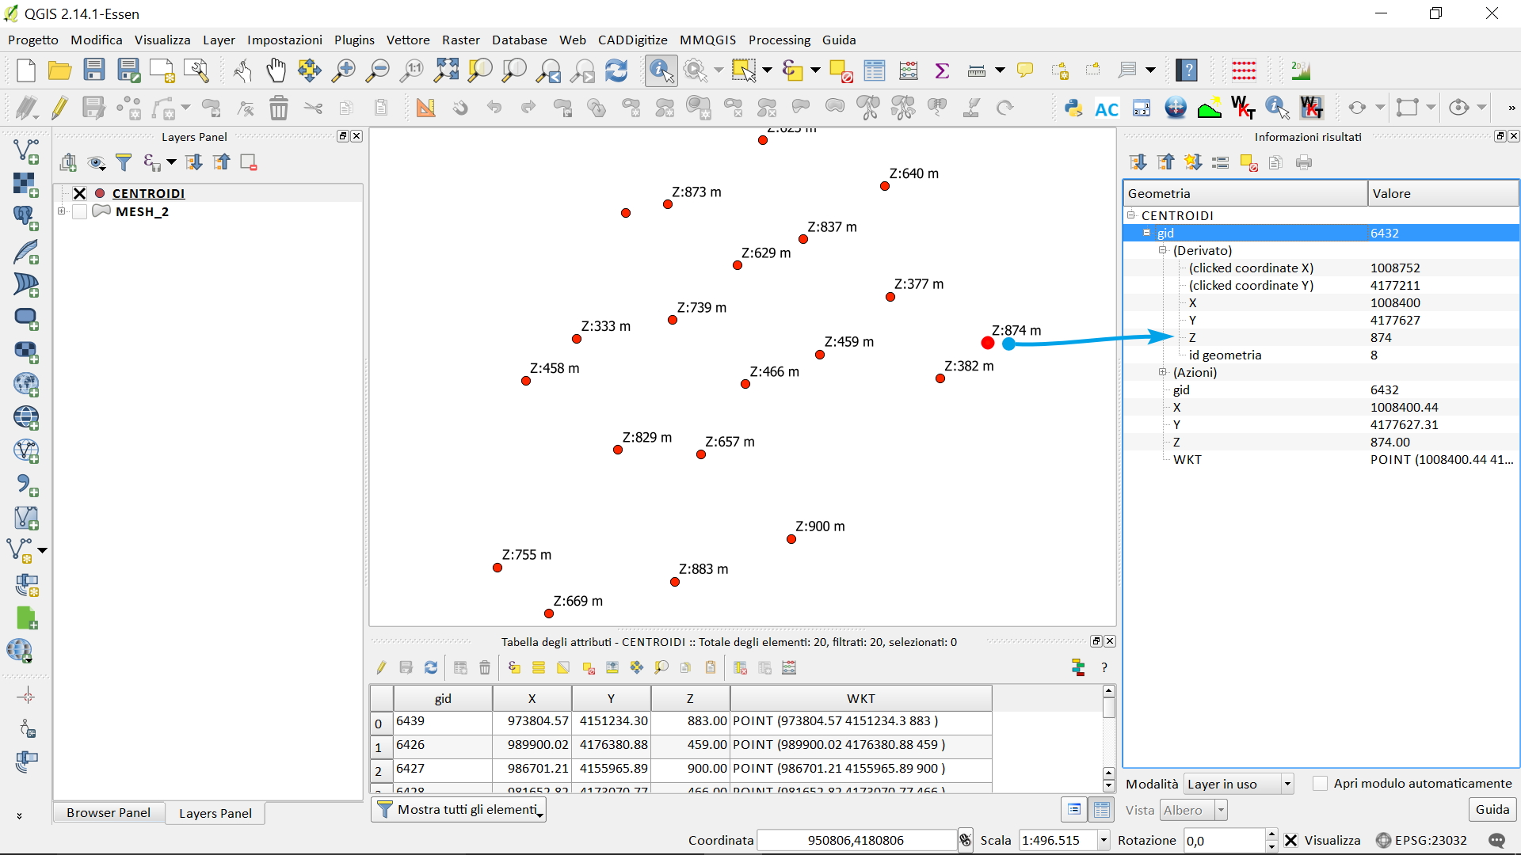Expand the MESH_2 layer tree node
Image resolution: width=1521 pixels, height=855 pixels.
pos(61,211)
